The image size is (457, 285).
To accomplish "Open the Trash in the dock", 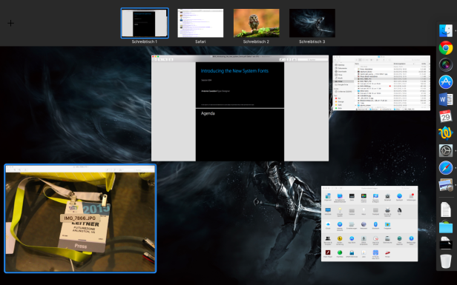I will click(446, 261).
